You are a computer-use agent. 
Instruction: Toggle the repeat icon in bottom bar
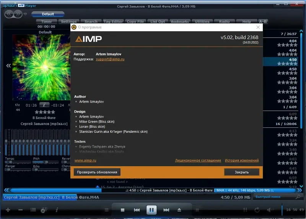pos(257,210)
